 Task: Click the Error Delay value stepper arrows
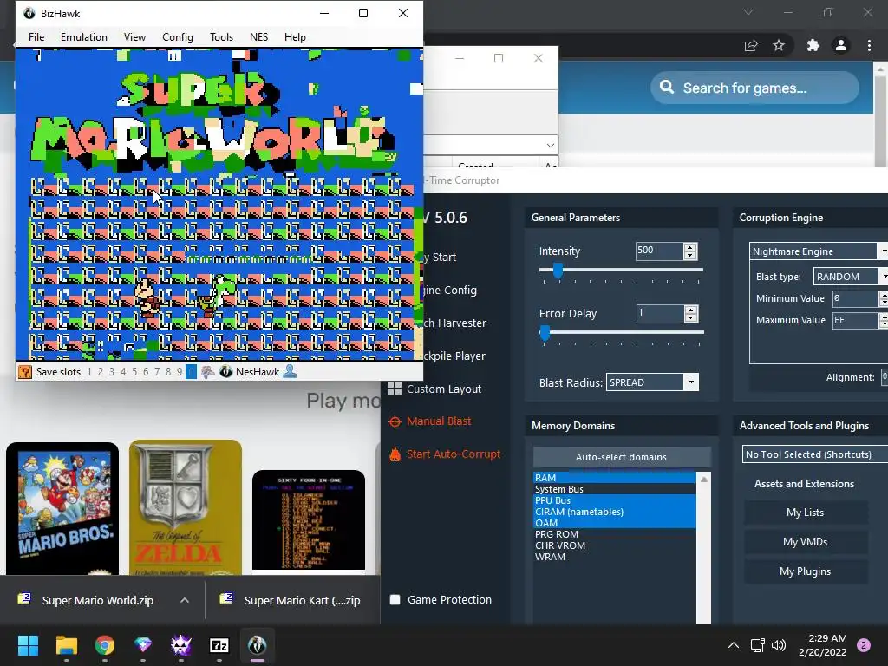click(x=690, y=314)
